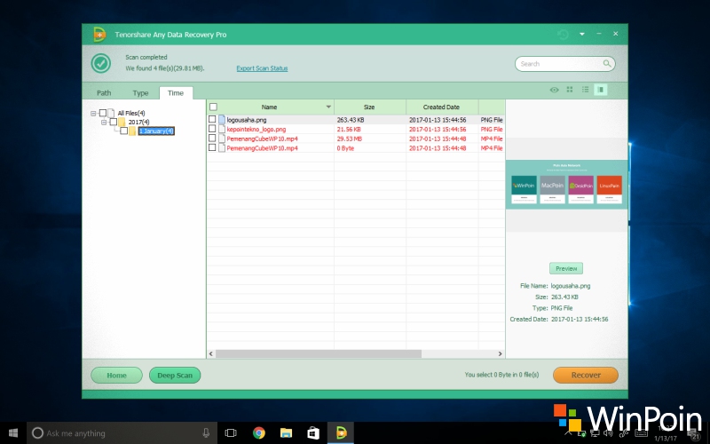The height and width of the screenshot is (444, 710).
Task: Click the history restore icon in title bar
Action: (563, 35)
